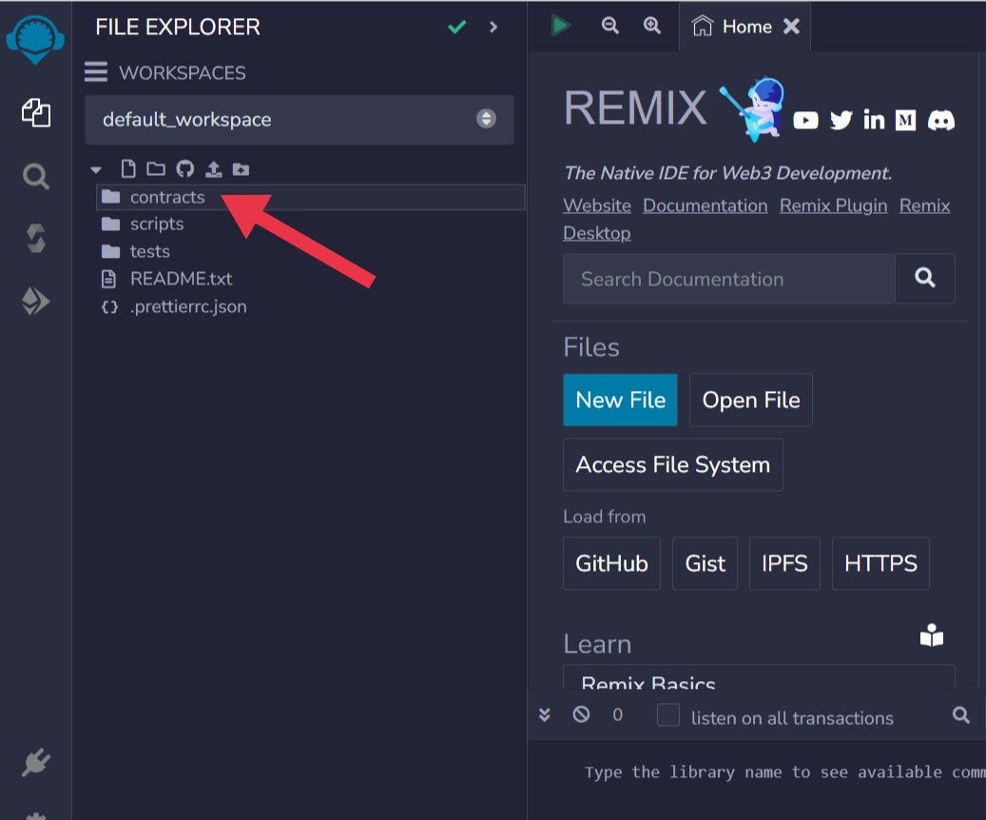Click the documentation search magnifier button
Screen dimensions: 986x820
coord(925,278)
